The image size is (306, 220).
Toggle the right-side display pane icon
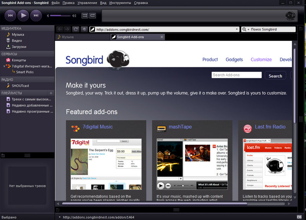tap(301, 29)
